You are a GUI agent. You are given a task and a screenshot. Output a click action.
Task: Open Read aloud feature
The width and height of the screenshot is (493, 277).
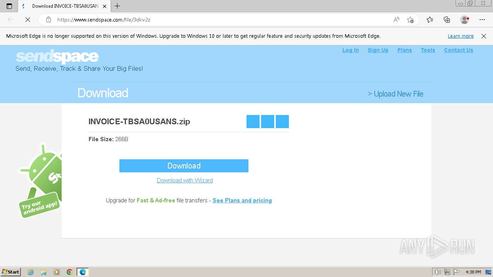pyautogui.click(x=396, y=20)
